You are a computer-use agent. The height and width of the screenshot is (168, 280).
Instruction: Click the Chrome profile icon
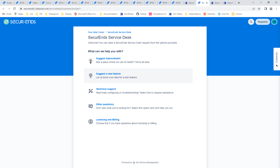[271, 8]
